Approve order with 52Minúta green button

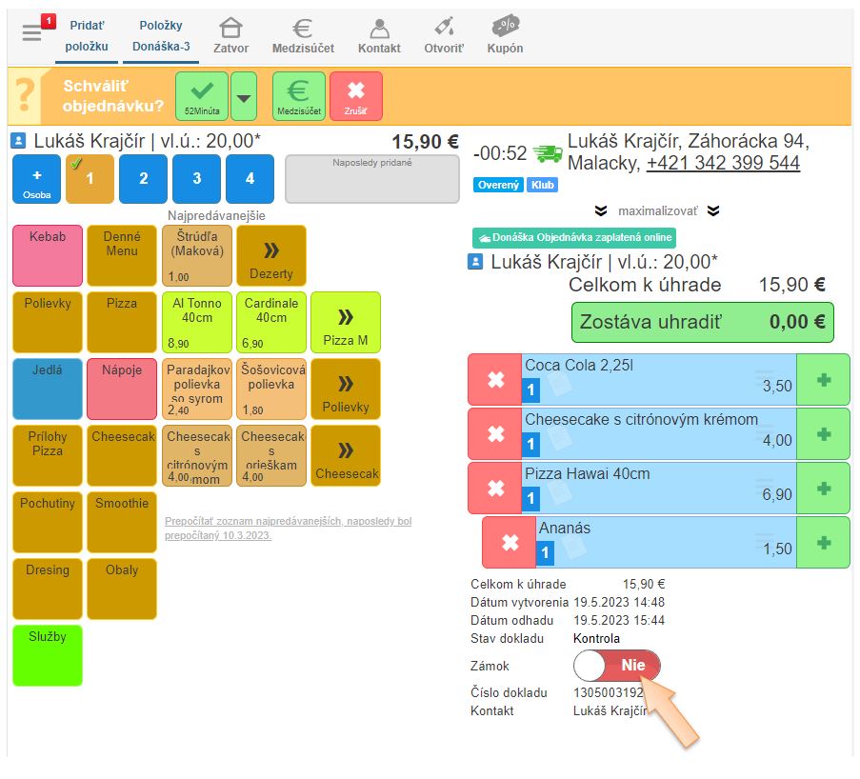coord(202,97)
